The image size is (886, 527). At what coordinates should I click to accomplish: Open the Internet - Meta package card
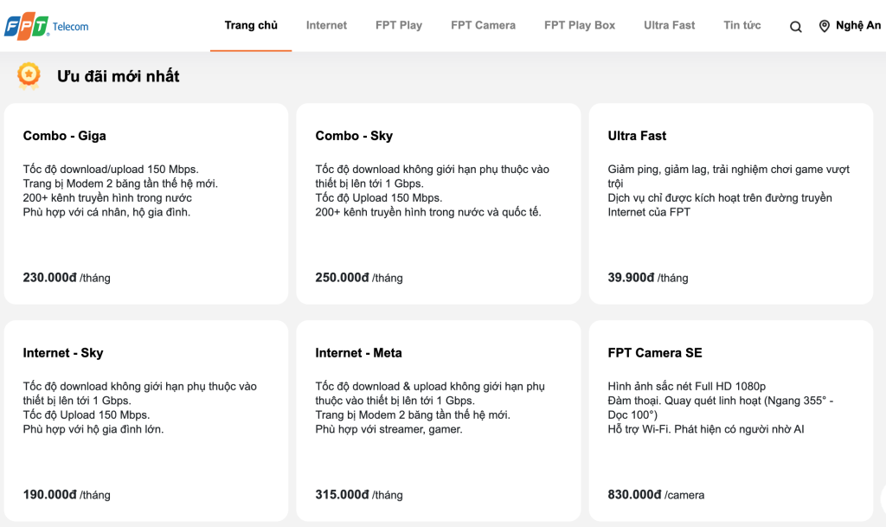(439, 421)
